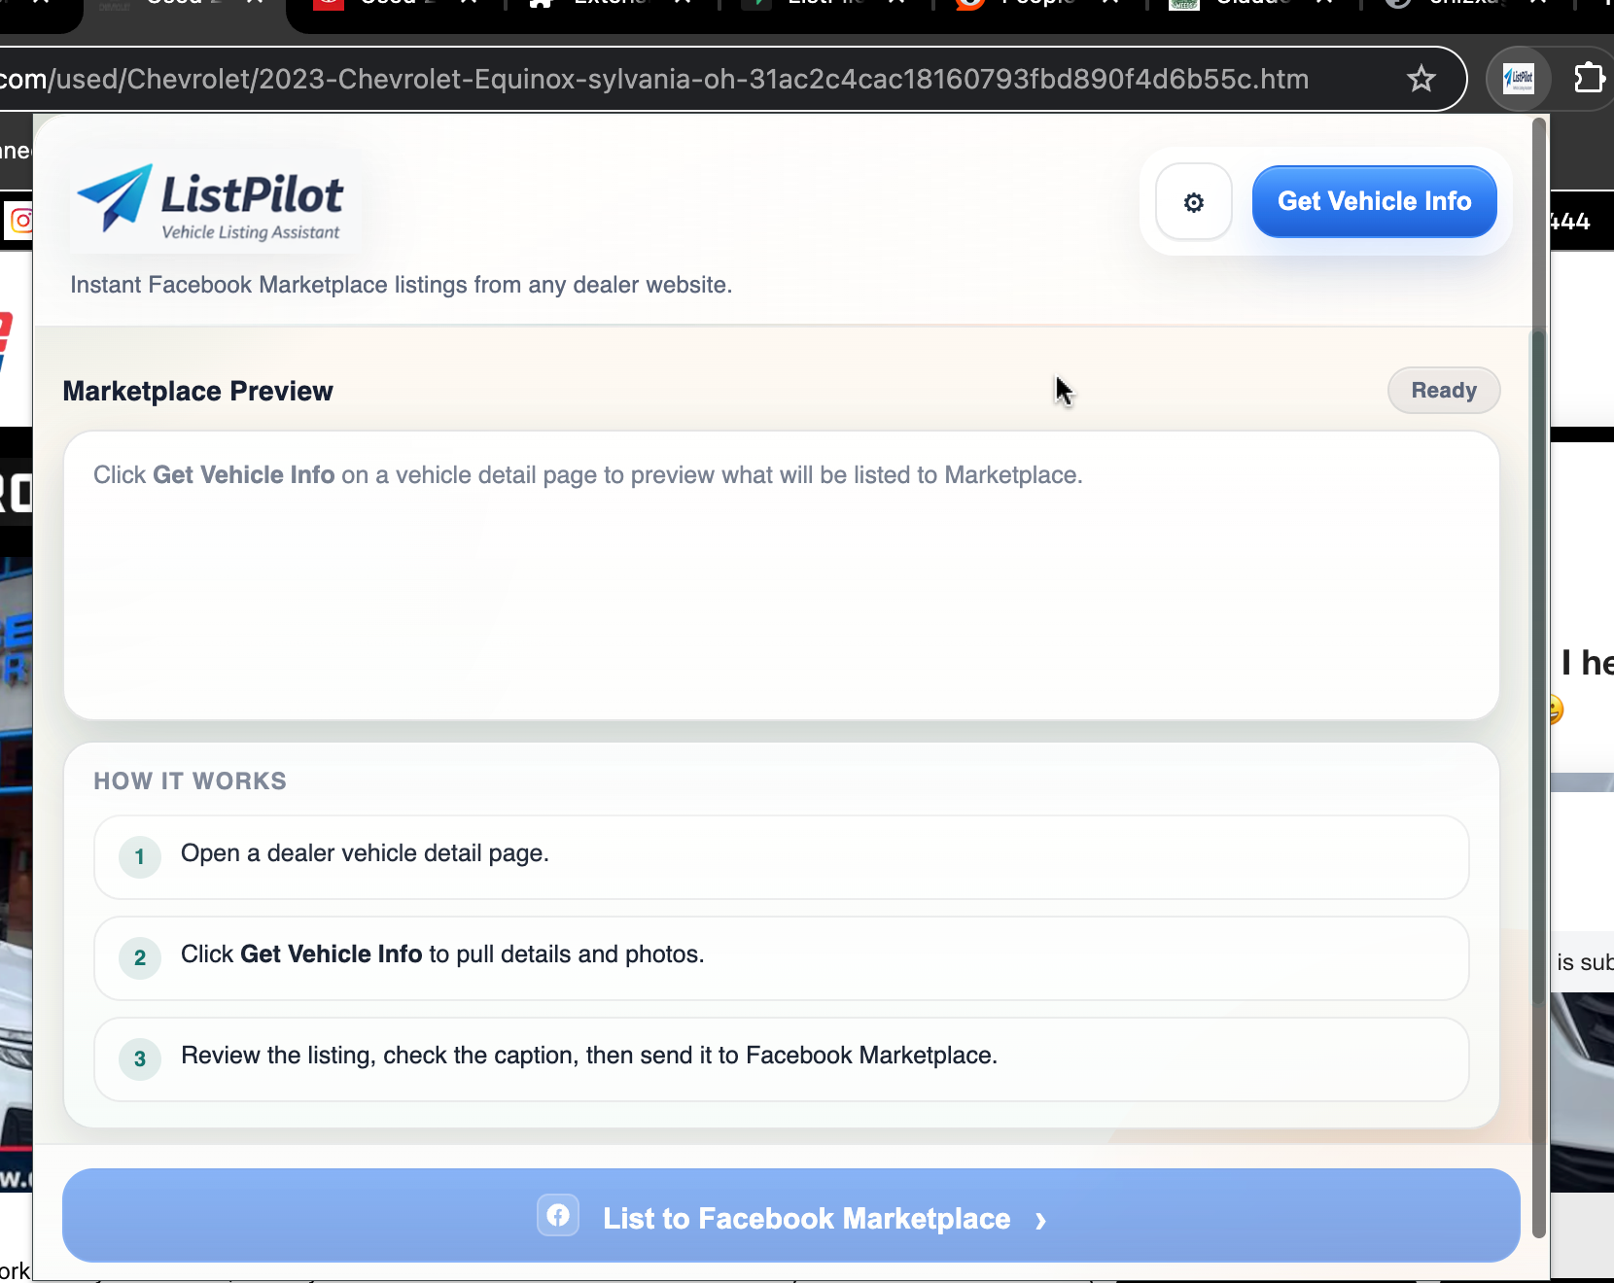Image resolution: width=1614 pixels, height=1283 pixels.
Task: Click the Ready status badge
Action: pyautogui.click(x=1443, y=390)
